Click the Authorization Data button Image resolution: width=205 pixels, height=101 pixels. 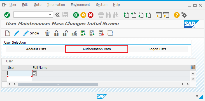coord(97,49)
